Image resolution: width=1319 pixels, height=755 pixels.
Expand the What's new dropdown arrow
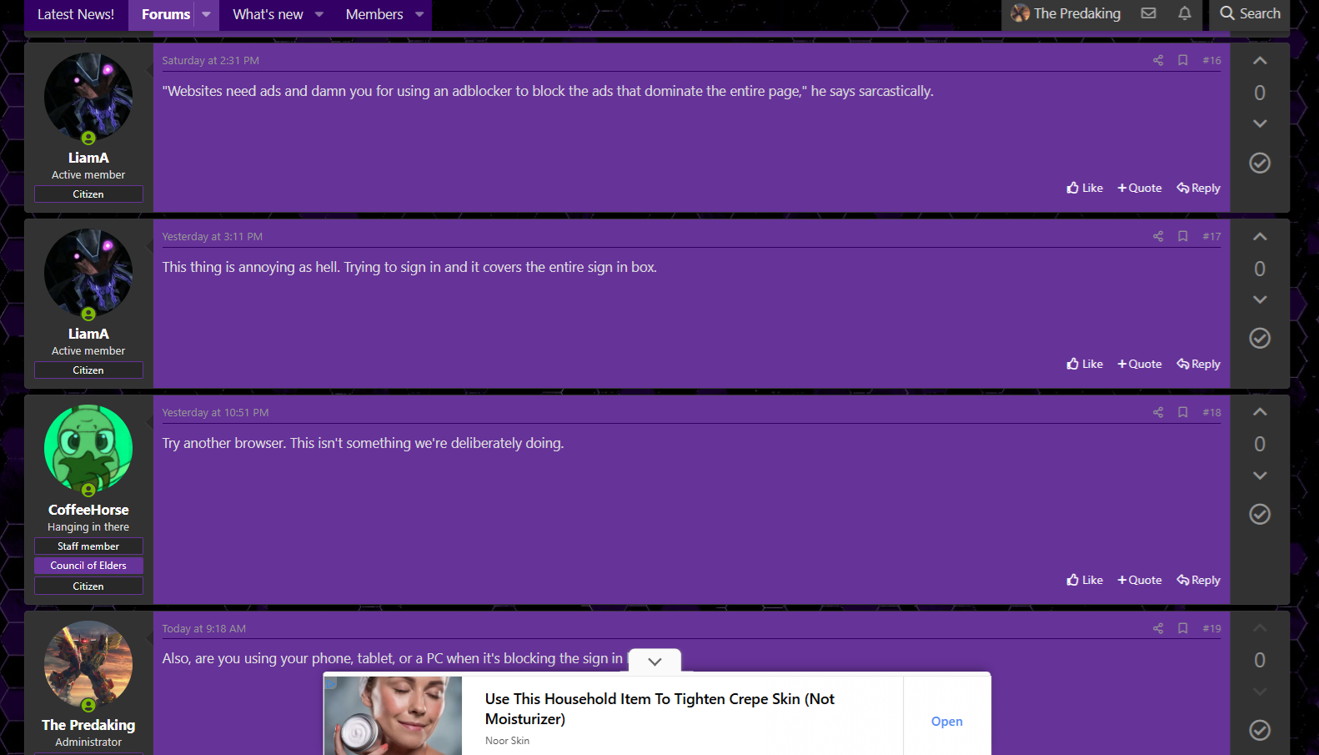319,14
